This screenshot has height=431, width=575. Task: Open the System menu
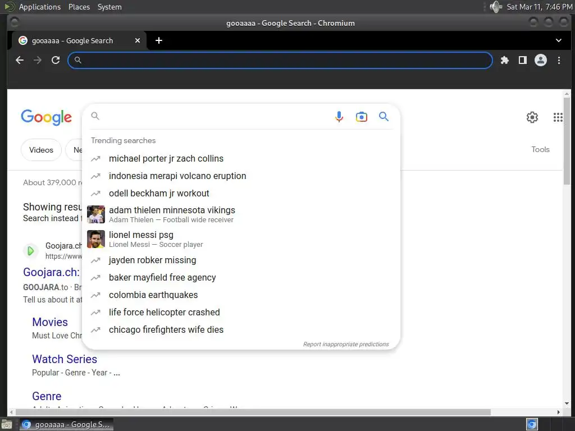click(109, 7)
